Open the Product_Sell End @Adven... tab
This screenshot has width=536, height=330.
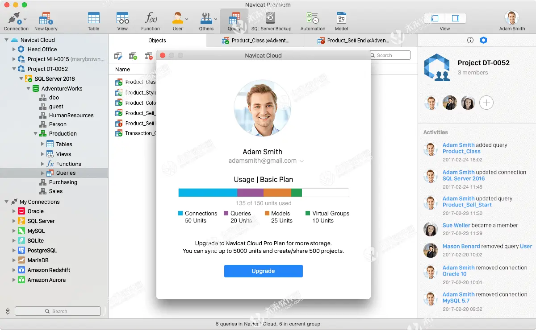pos(353,41)
